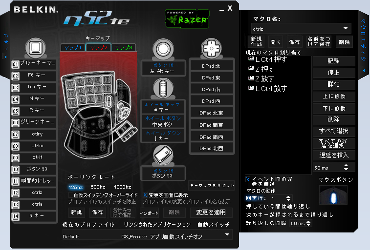370x250 pixels.
Task: Select 500hz polling rate
Action: coord(98,187)
